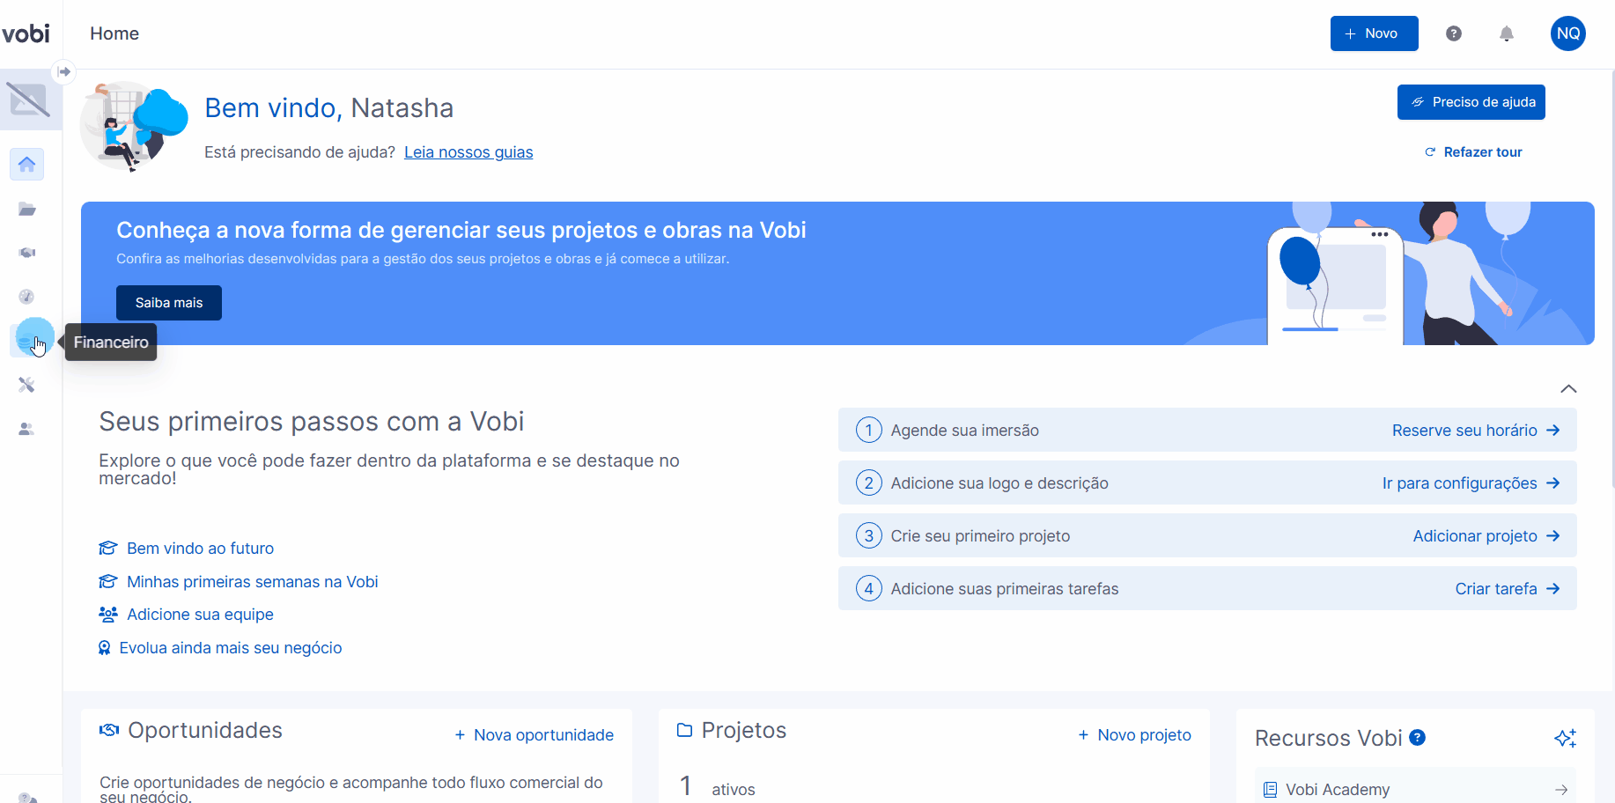
Task: Click the welcome illustration next to the greeting
Action: coord(134,126)
